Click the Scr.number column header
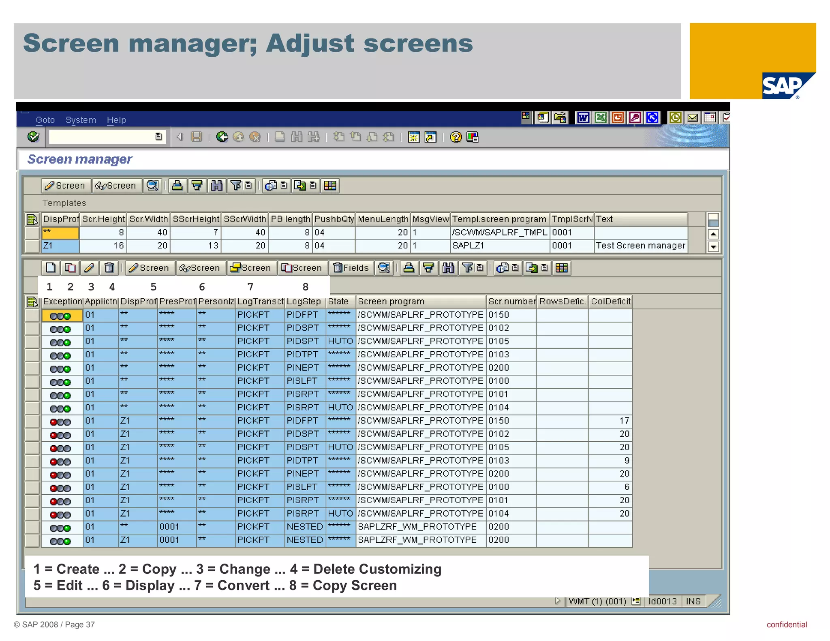 [511, 301]
